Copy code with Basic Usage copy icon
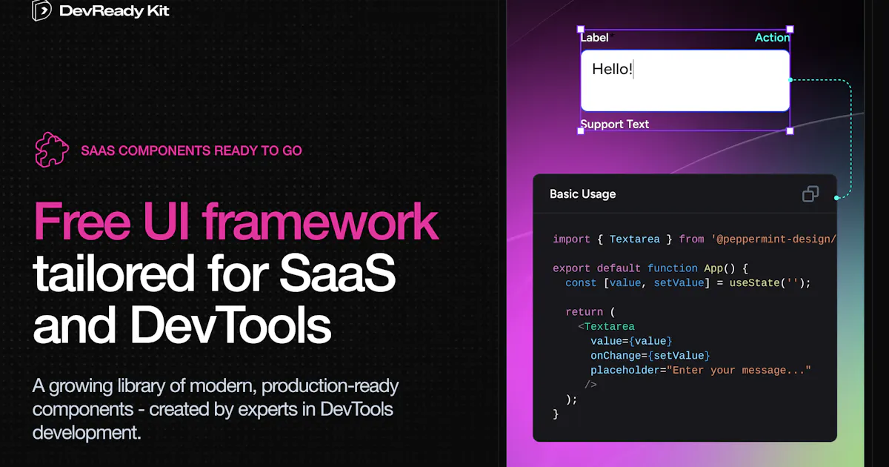Image resolution: width=889 pixels, height=467 pixels. point(810,194)
